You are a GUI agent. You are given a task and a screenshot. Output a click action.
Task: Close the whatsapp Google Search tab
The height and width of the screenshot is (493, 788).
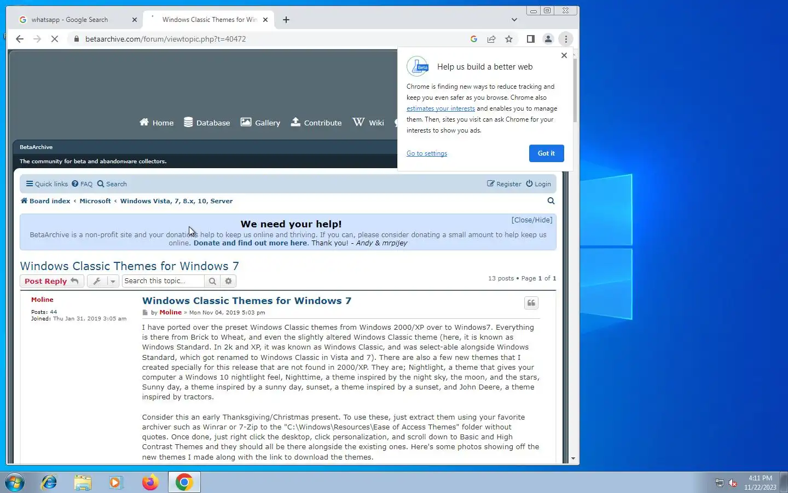135,20
